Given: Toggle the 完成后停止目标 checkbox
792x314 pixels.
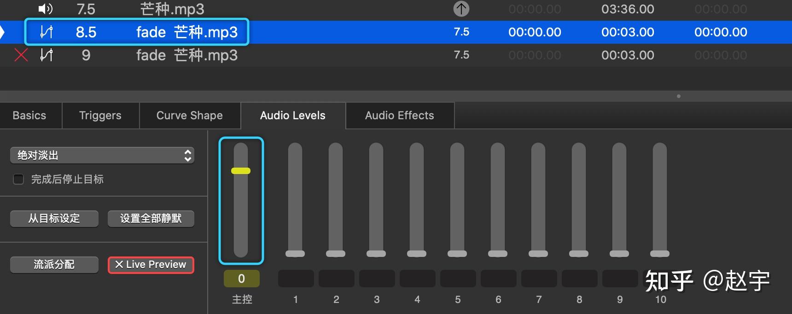Looking at the screenshot, I should pos(18,179).
